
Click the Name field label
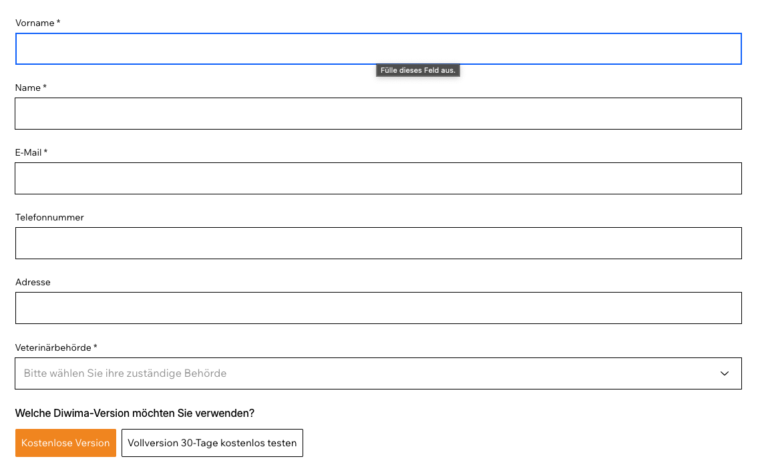click(x=28, y=88)
